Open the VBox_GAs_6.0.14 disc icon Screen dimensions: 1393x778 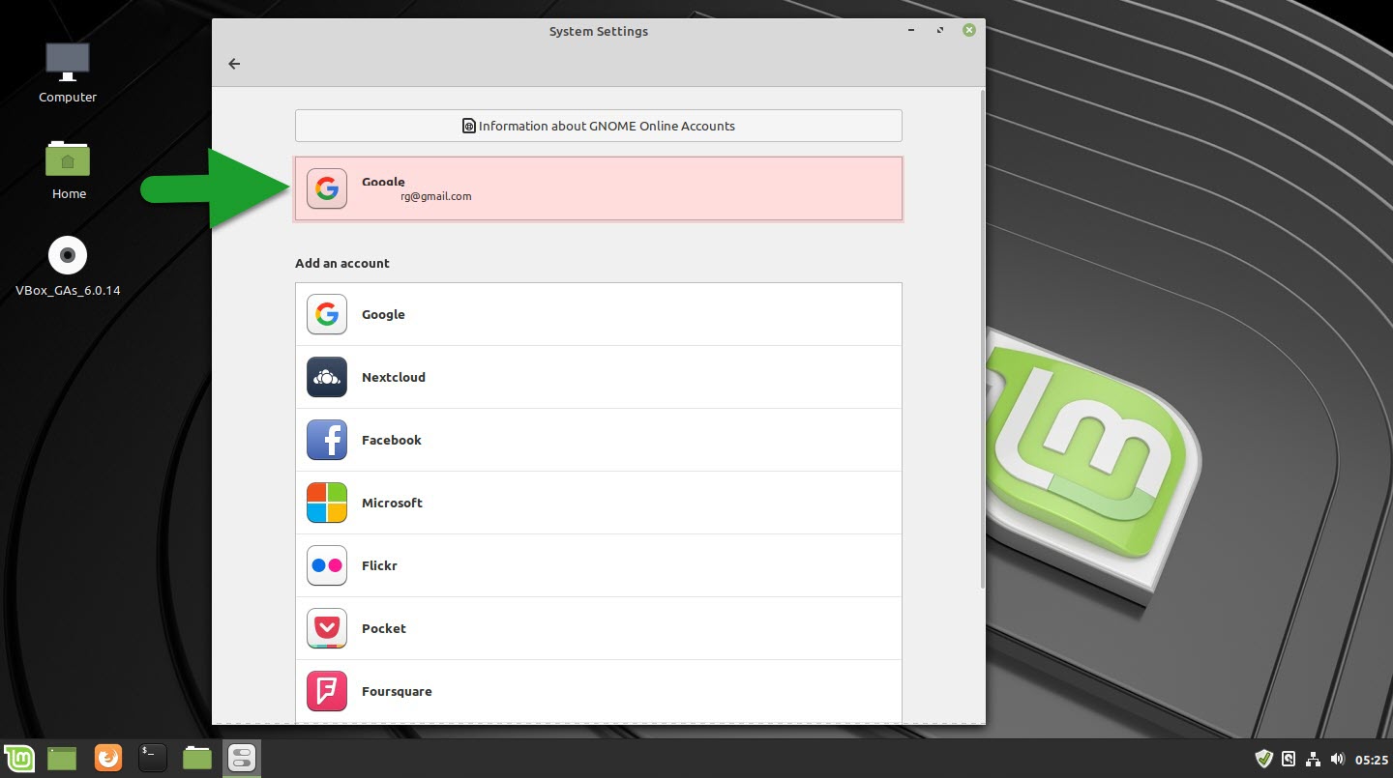click(x=68, y=266)
